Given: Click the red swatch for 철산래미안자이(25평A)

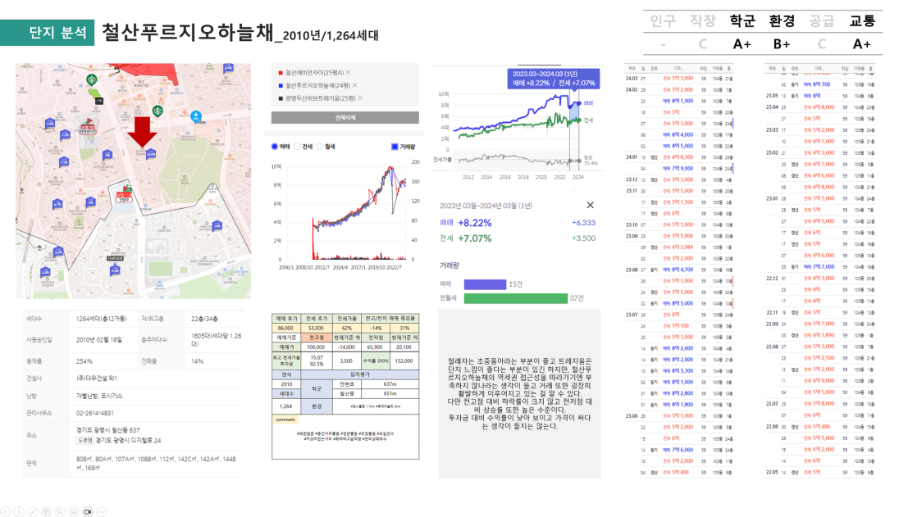Looking at the screenshot, I should click(281, 73).
